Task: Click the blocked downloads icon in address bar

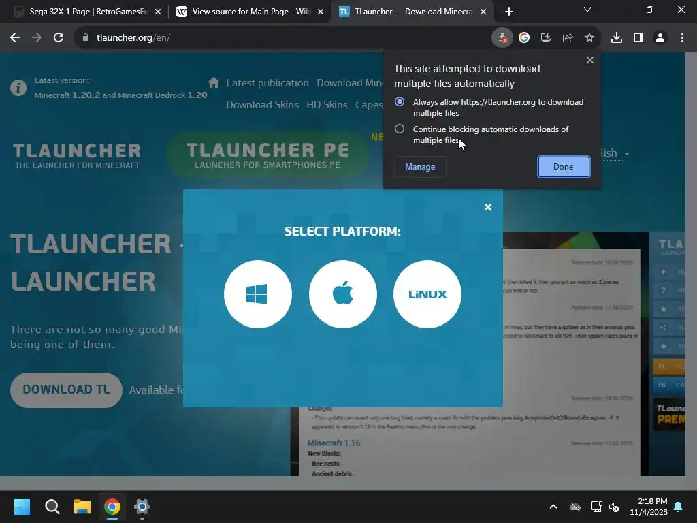Action: point(502,38)
